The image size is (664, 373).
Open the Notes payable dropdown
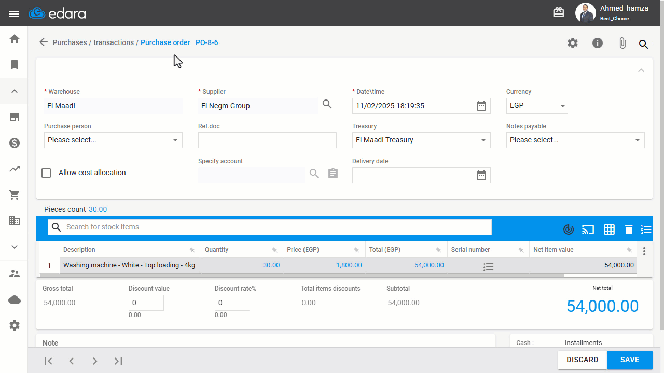(x=575, y=140)
